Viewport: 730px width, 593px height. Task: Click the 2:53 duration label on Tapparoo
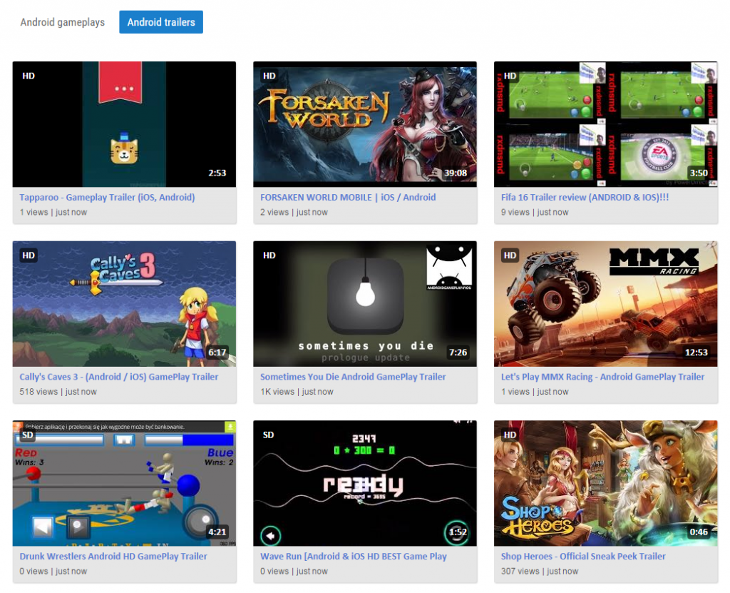coord(217,173)
